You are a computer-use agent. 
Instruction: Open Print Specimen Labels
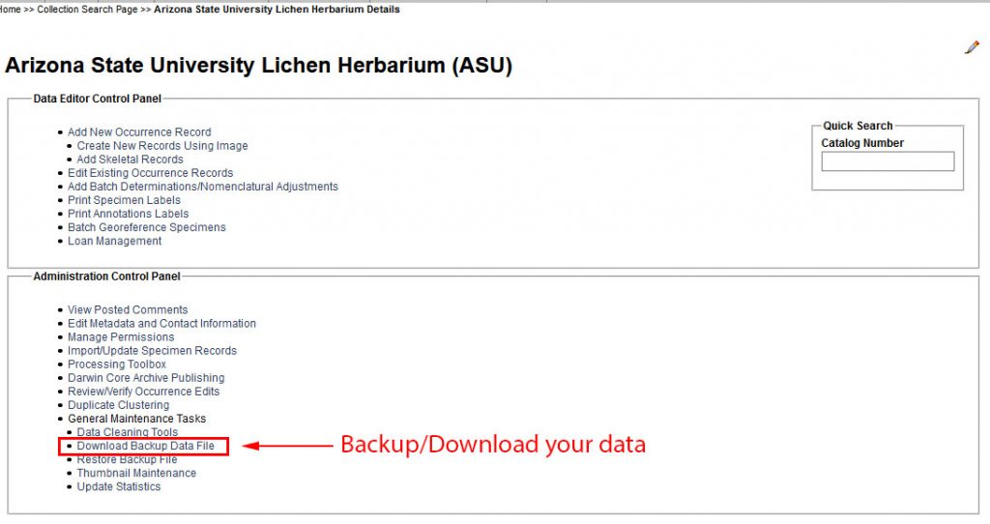(x=124, y=200)
